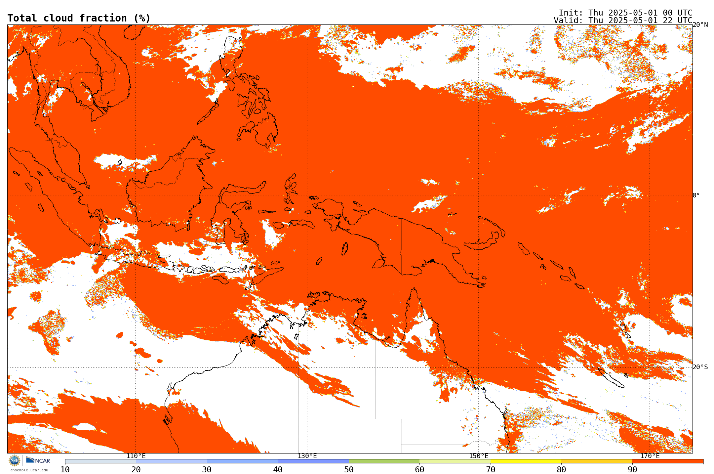
Task: Click the 'Init: Thu 2025-05-01 00 UTC' text
Action: point(625,13)
